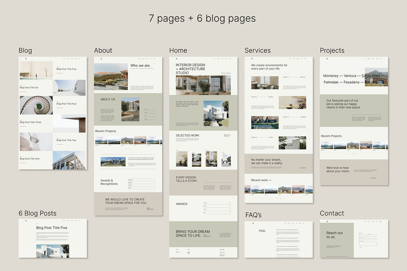
Task: Click Last Name field on Contact form
Action: point(372,235)
